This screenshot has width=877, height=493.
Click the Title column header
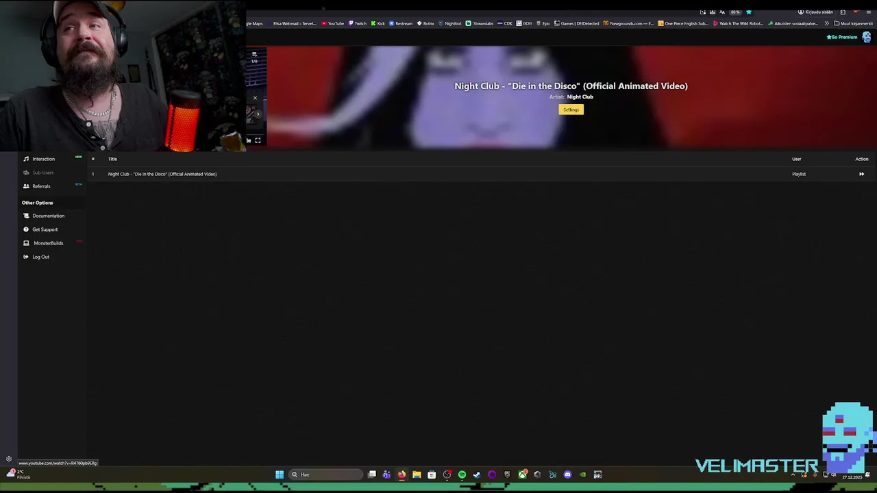click(x=112, y=159)
